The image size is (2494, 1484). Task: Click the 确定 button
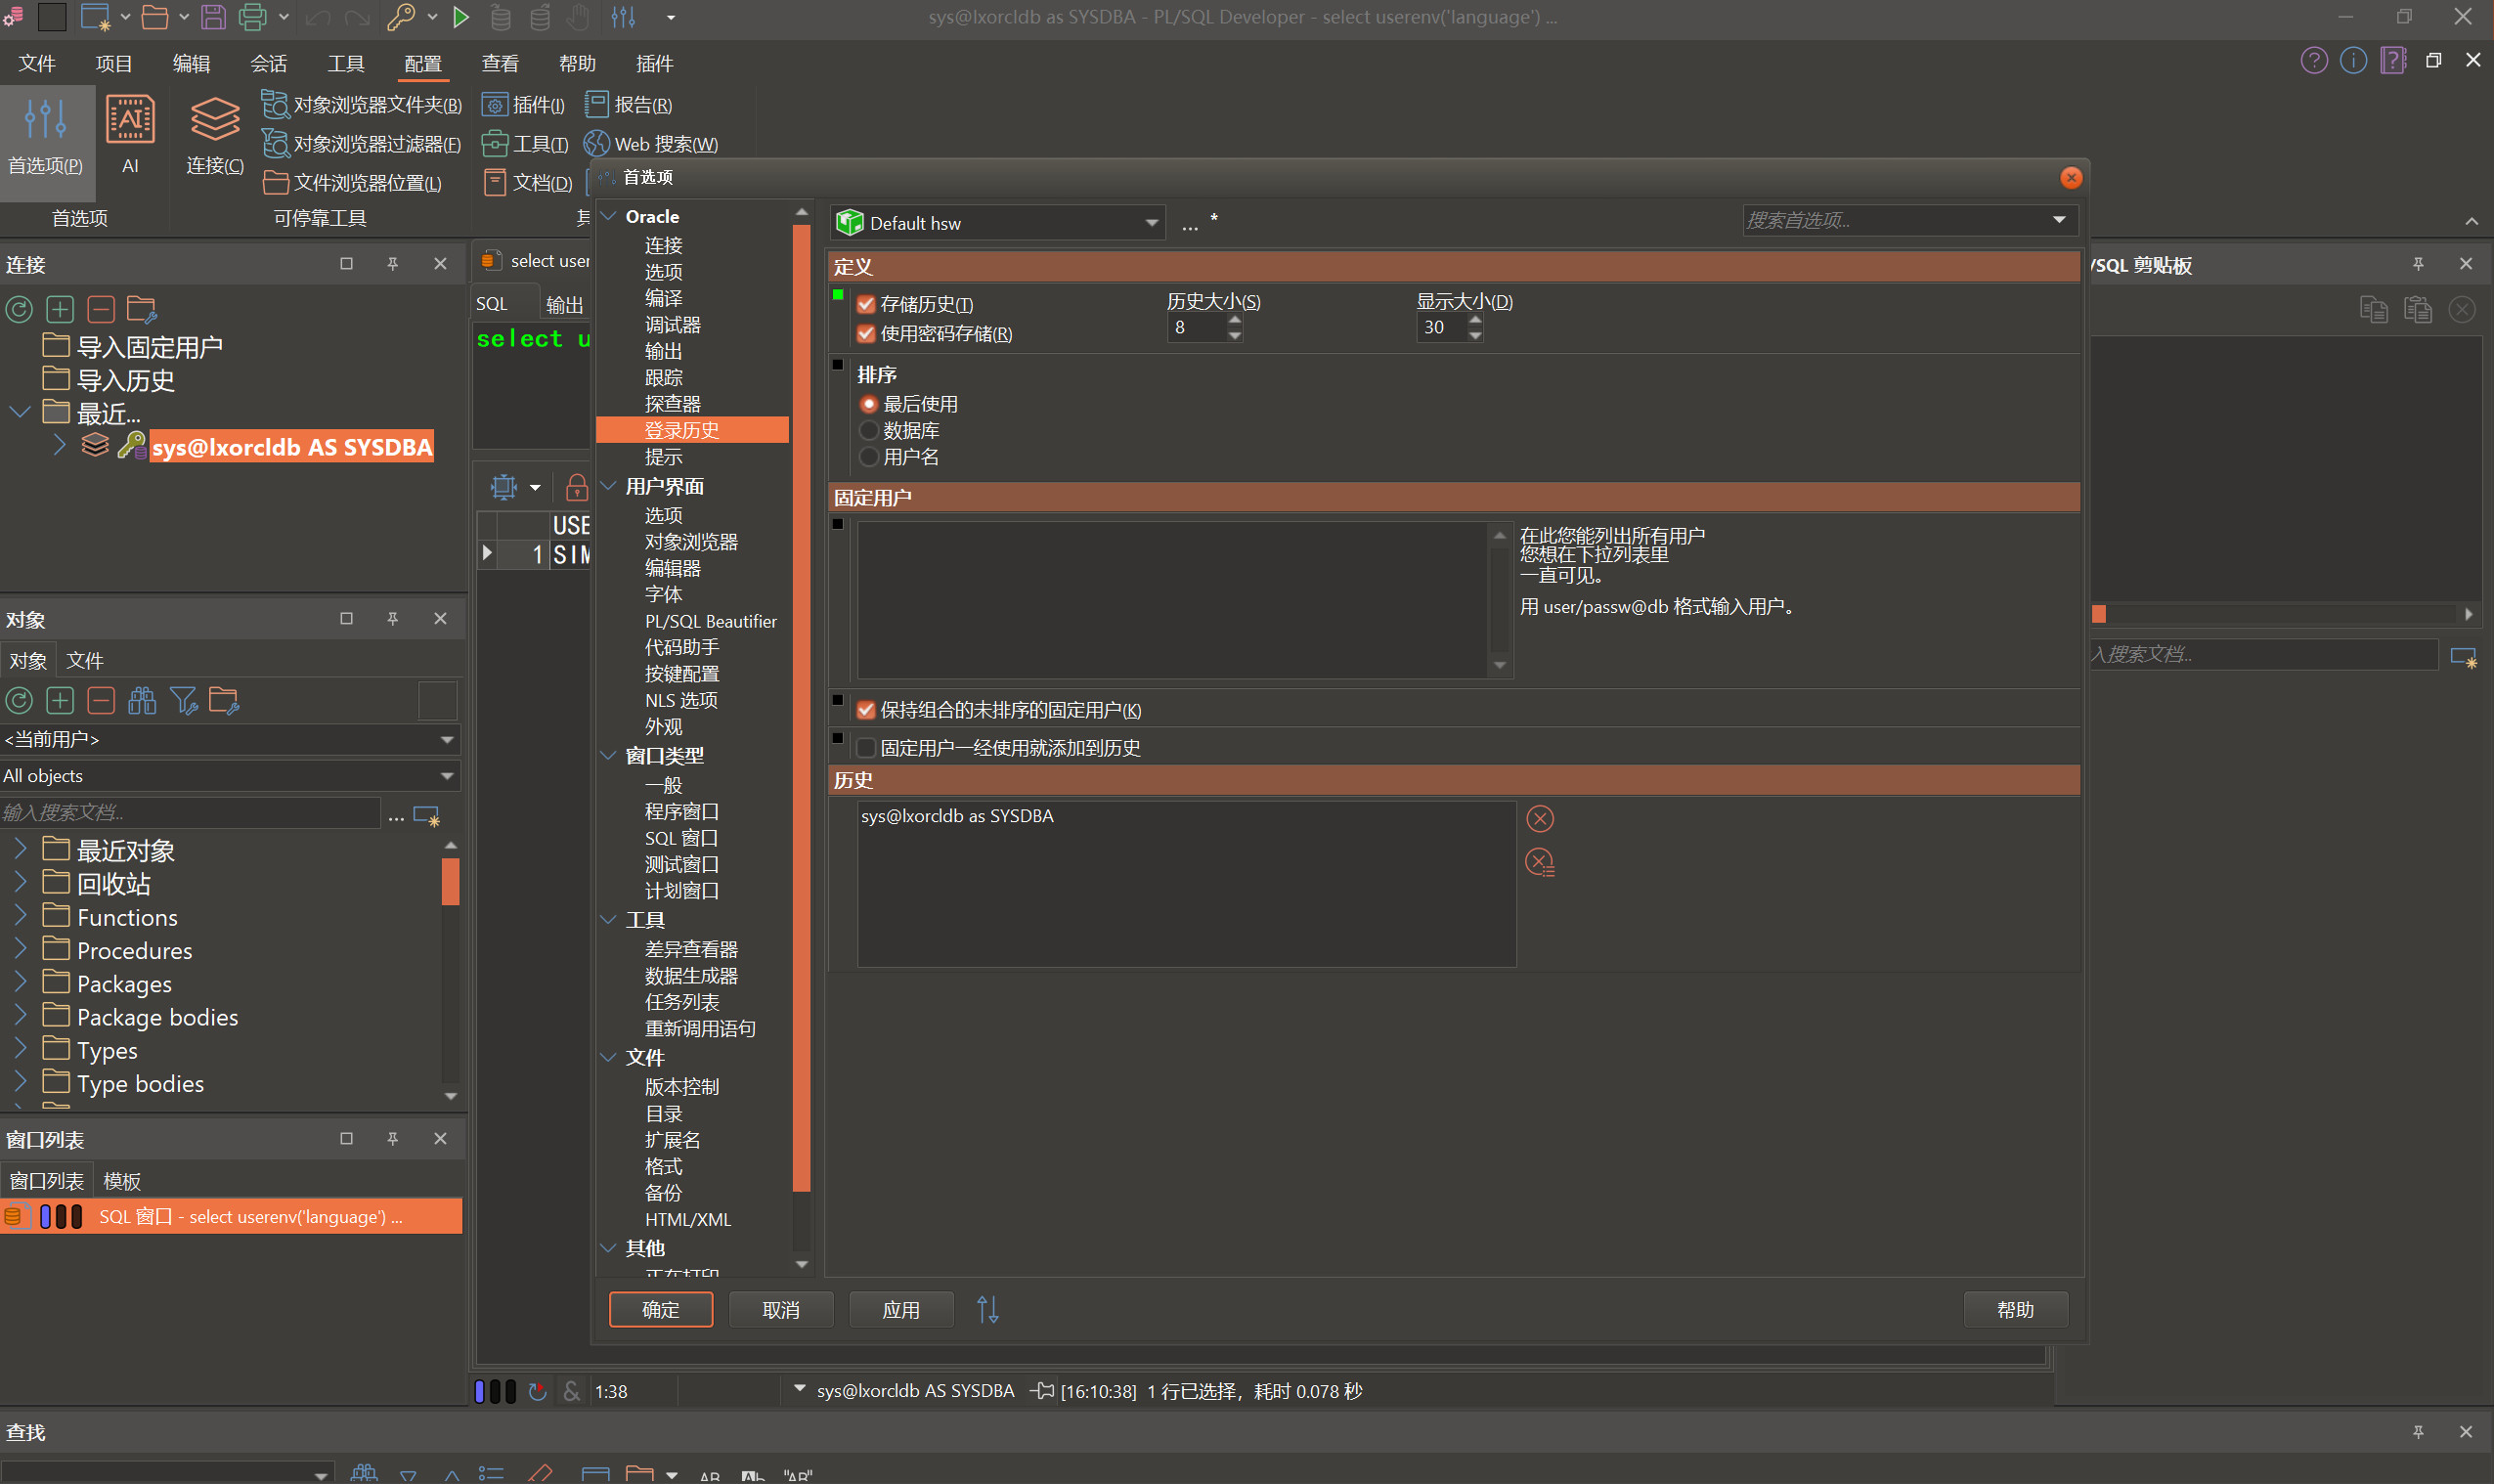tap(660, 1309)
